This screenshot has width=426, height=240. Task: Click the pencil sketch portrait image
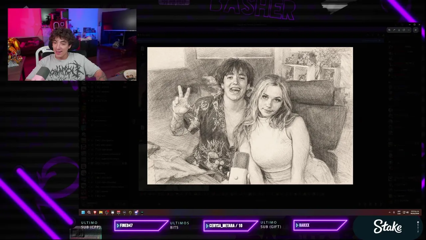tap(250, 116)
